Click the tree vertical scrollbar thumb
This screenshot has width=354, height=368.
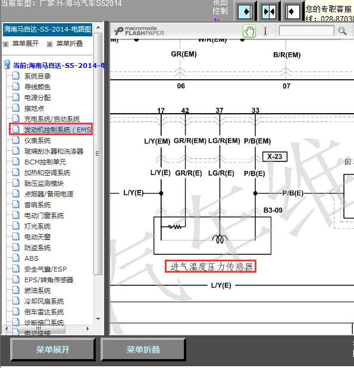point(98,154)
